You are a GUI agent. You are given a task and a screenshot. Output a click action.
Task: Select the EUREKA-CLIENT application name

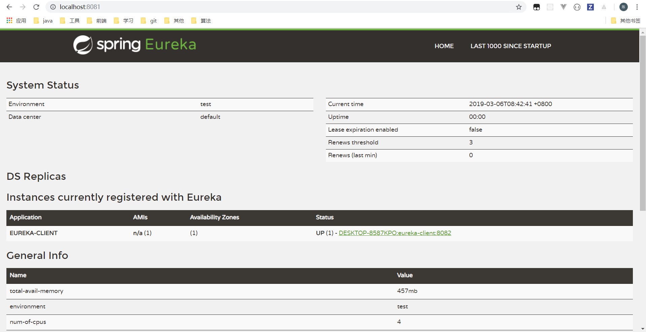34,233
